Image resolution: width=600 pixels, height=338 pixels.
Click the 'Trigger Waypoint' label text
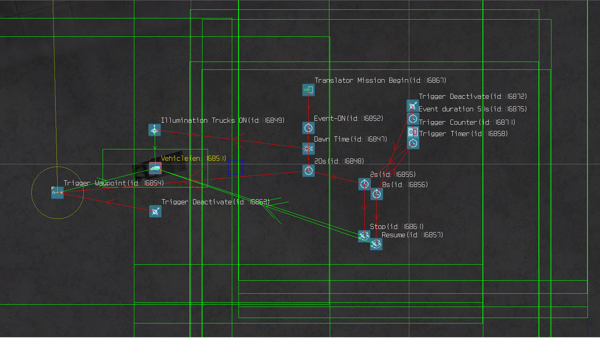(114, 183)
